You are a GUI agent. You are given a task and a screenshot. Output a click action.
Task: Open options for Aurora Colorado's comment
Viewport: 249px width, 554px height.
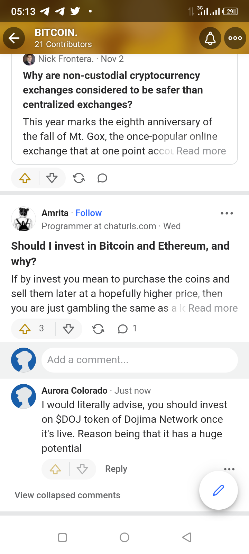pyautogui.click(x=229, y=469)
